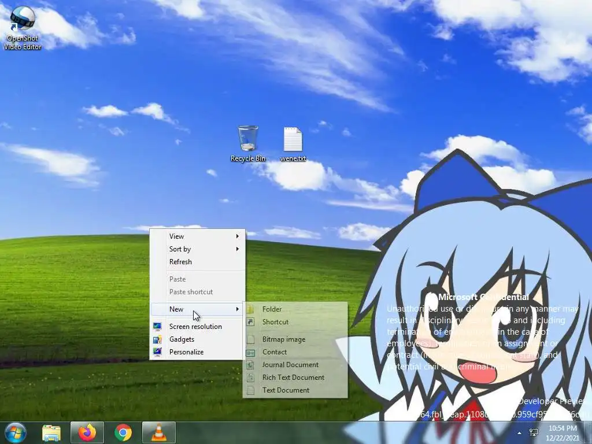Image resolution: width=592 pixels, height=444 pixels.
Task: Expand the View submenu
Action: [x=198, y=236]
